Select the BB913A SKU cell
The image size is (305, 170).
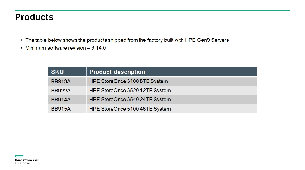(x=67, y=81)
